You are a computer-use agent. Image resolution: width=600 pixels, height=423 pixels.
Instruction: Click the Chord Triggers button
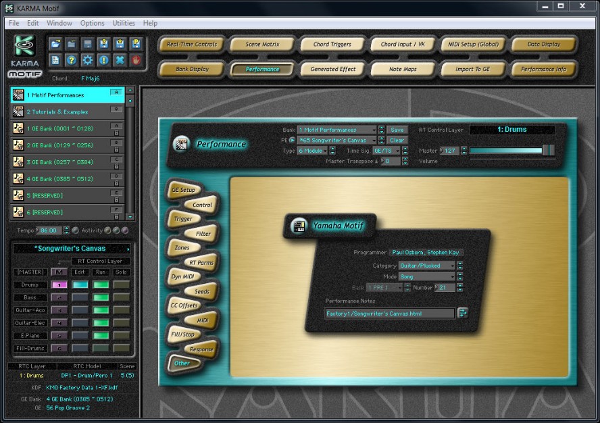[x=332, y=45]
